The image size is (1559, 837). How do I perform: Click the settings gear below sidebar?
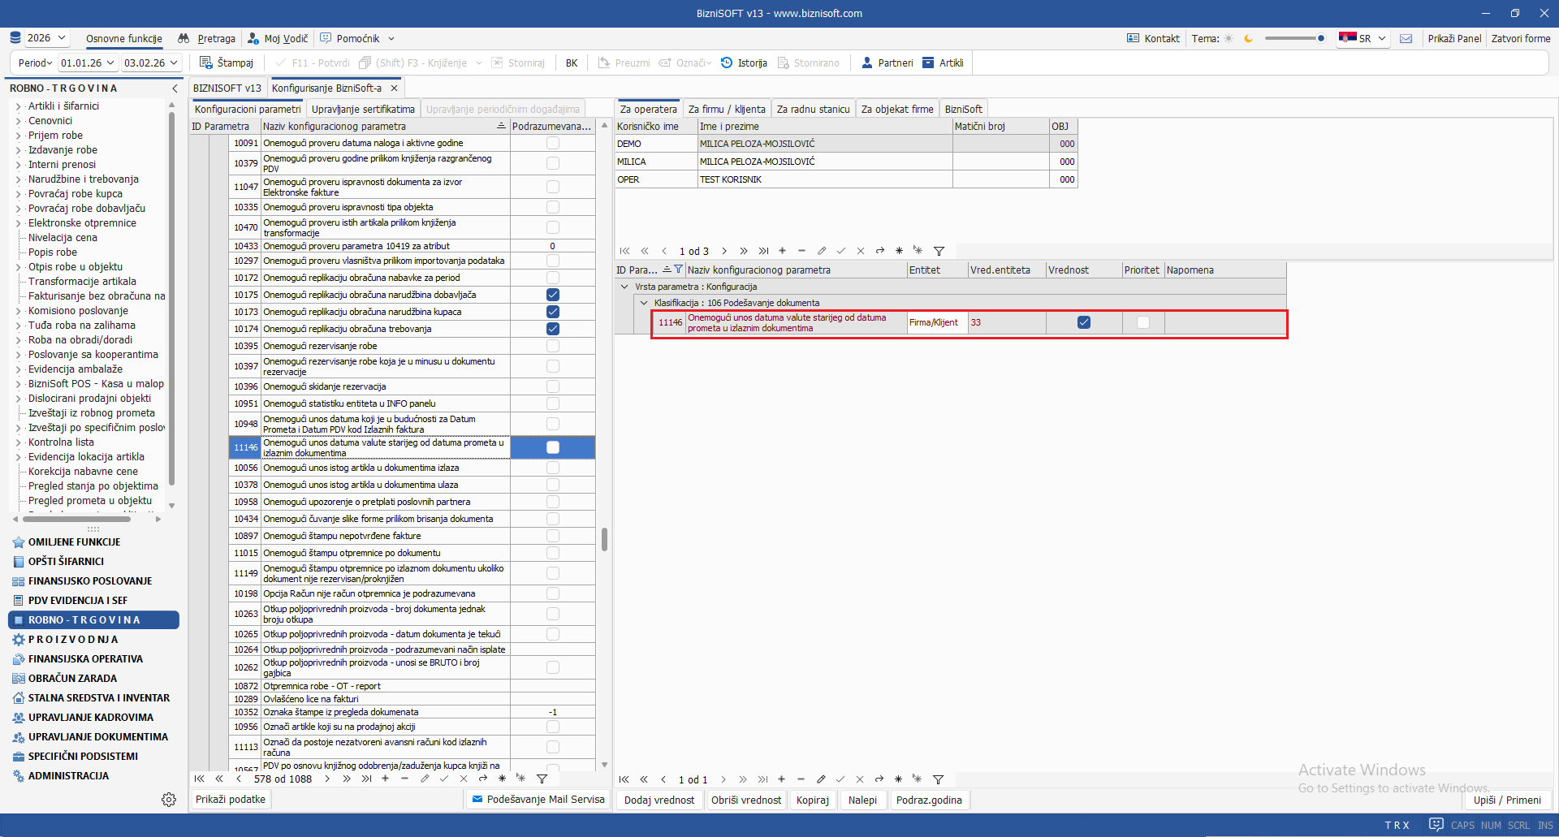click(x=169, y=800)
